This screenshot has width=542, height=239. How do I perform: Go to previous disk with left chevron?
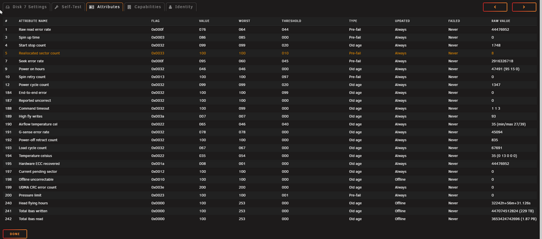tap(495, 7)
